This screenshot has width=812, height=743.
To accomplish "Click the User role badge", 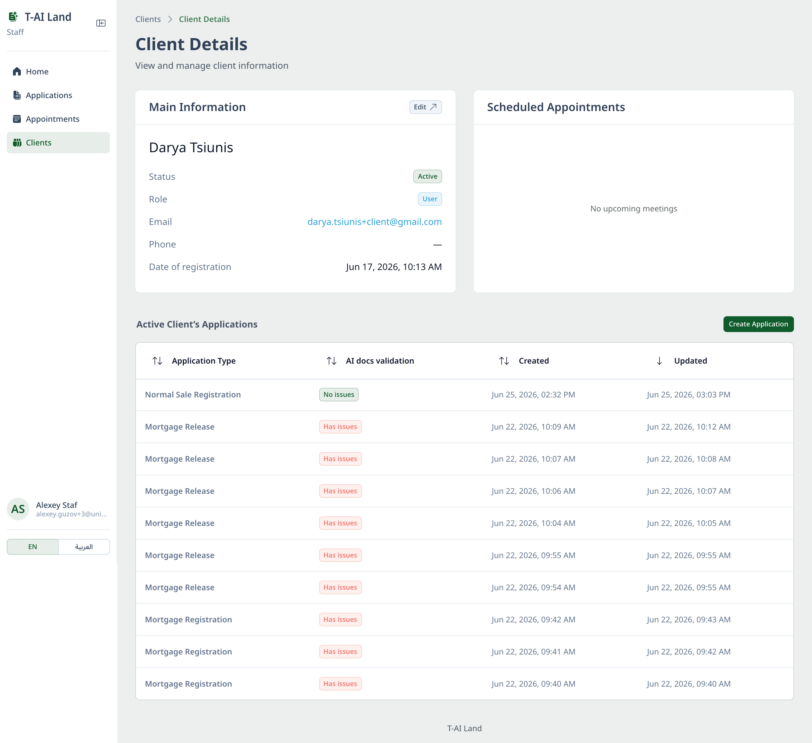I will click(430, 199).
